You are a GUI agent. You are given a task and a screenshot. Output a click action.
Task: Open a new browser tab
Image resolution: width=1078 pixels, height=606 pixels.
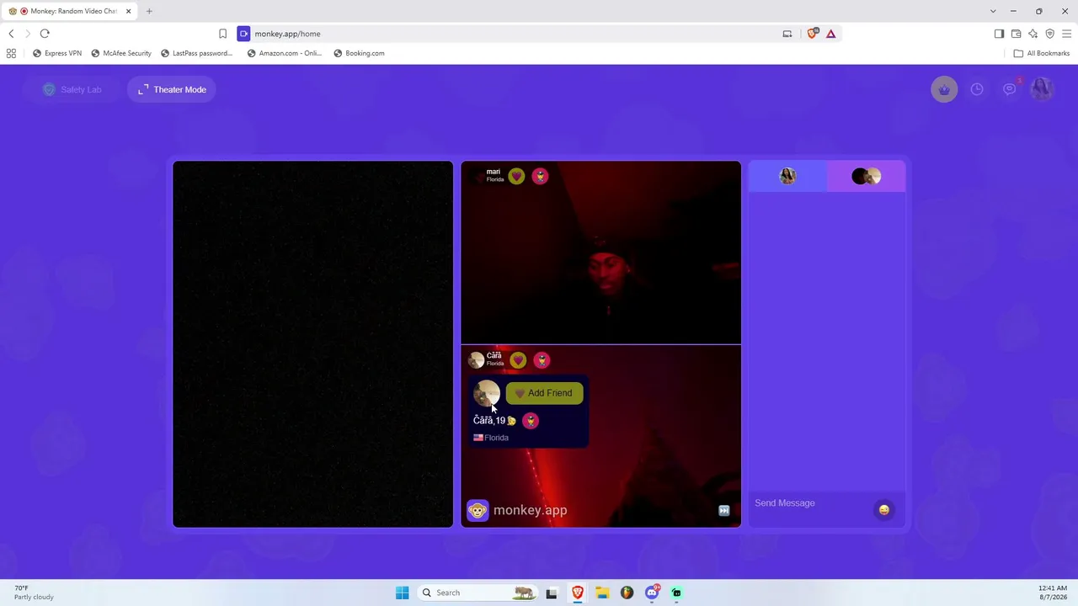149,11
